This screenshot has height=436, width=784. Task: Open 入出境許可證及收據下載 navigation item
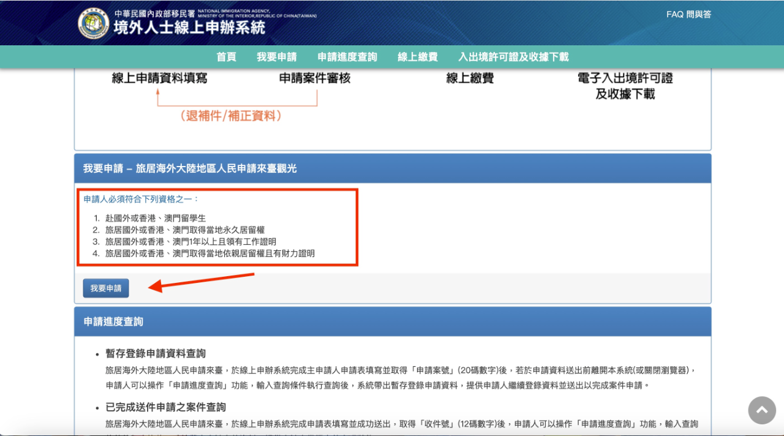513,57
